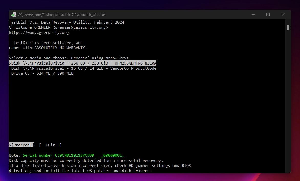Viewport: 300px width, 181px height.
Task: Click the green Serial number text
Action: [x=73, y=155]
